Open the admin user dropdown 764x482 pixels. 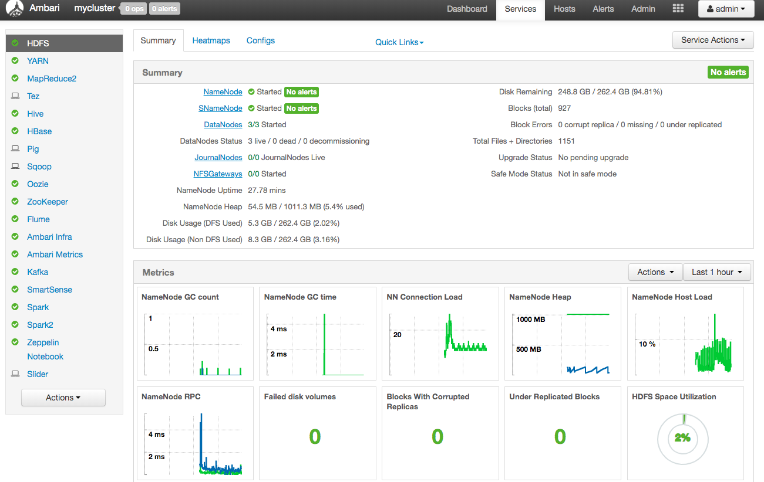point(726,9)
